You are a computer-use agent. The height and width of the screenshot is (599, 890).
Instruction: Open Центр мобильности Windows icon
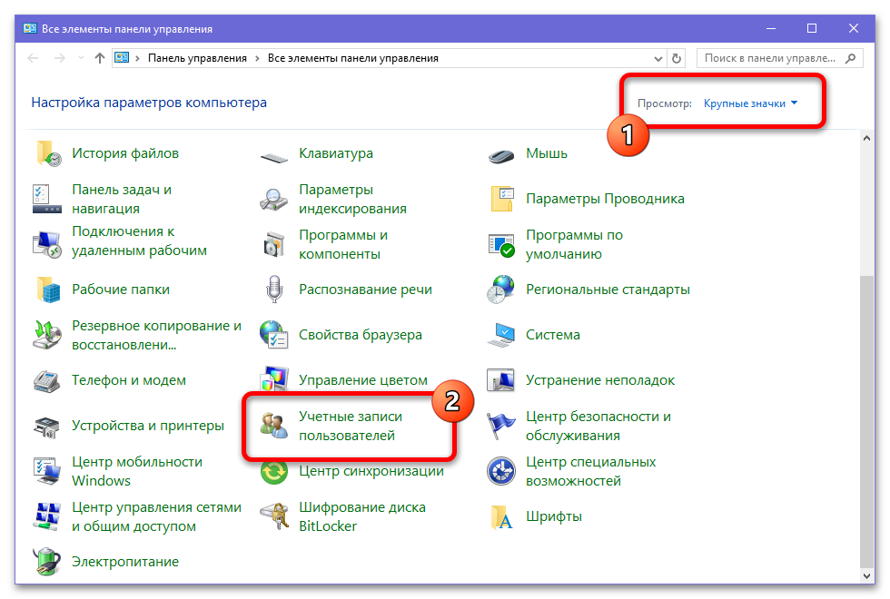coord(47,471)
